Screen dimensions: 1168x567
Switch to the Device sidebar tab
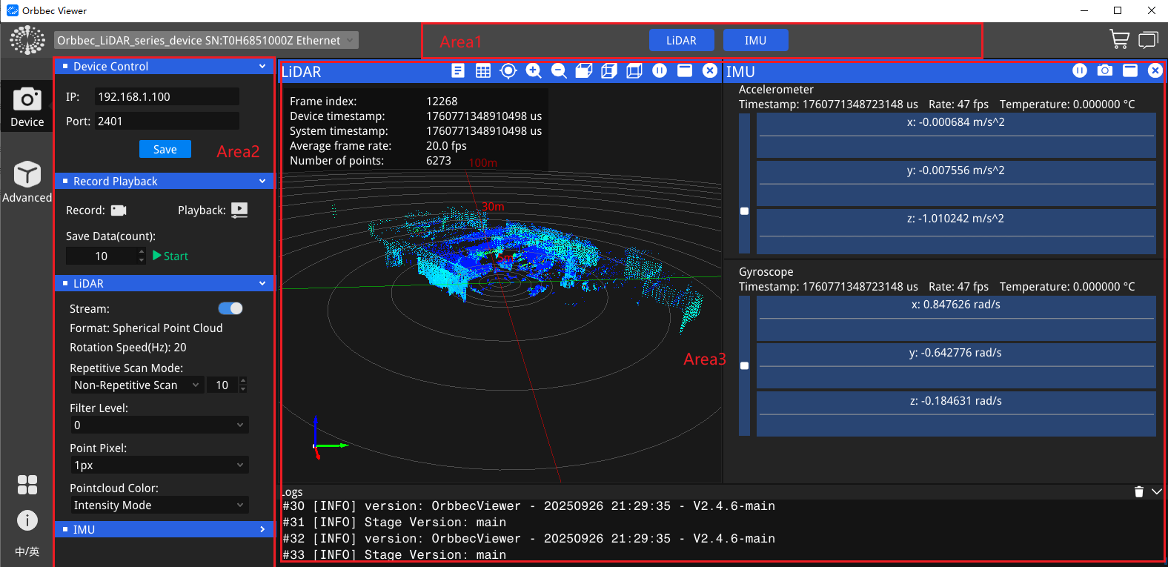tap(27, 107)
